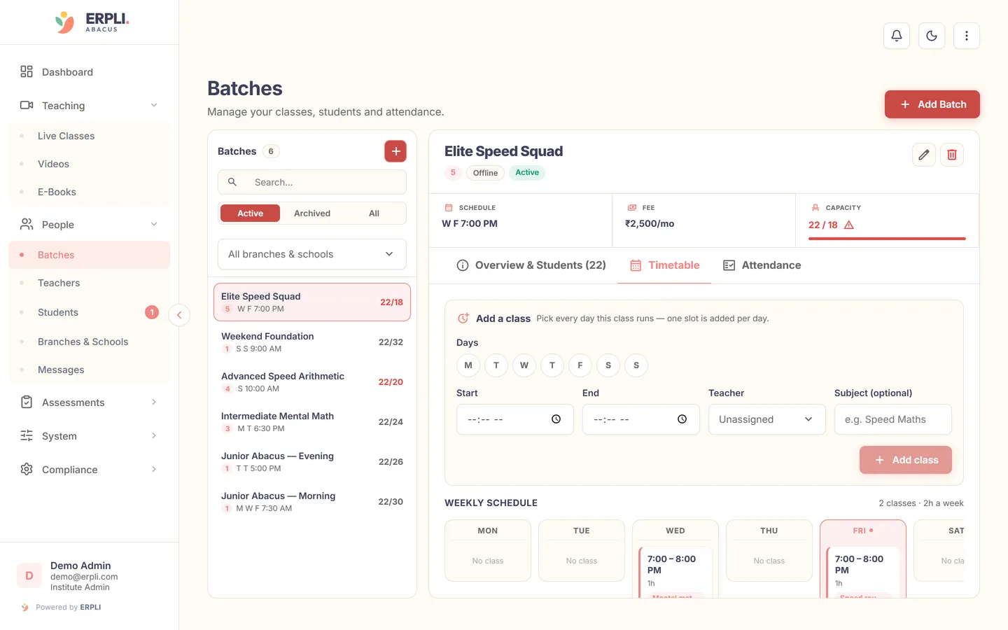Open Start time picker clock icon

[556, 419]
